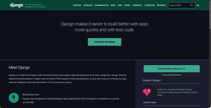
Task: Open the News menu item
Action: click(x=113, y=5)
